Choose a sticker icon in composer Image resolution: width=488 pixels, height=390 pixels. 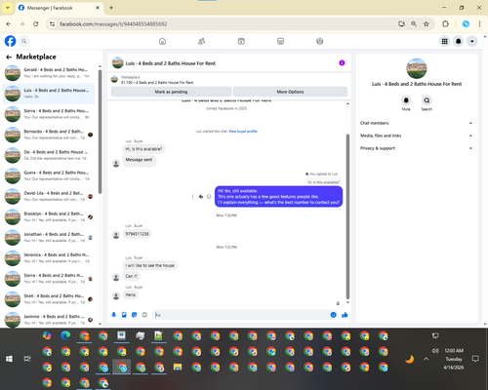pos(135,315)
